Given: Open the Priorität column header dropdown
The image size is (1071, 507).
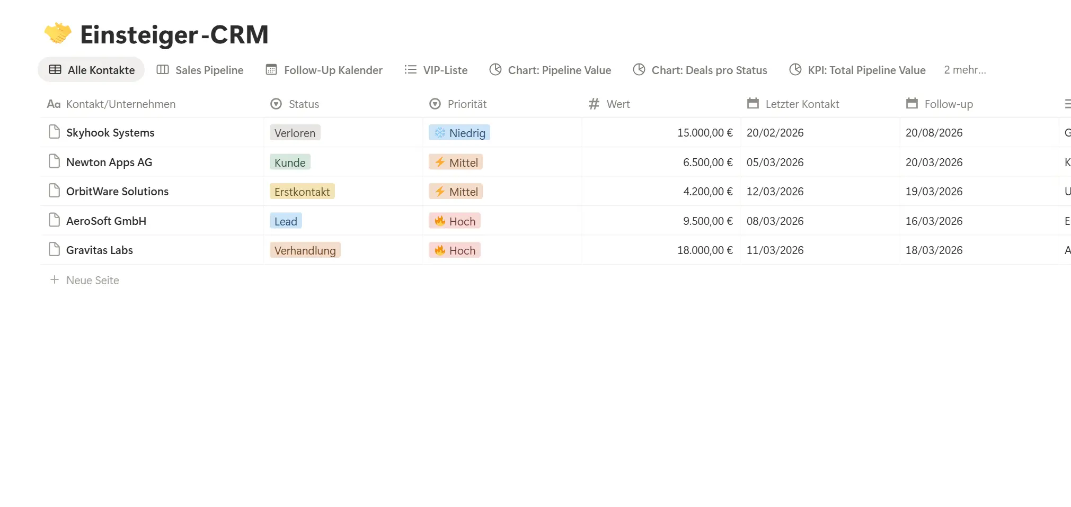Looking at the screenshot, I should [x=435, y=104].
